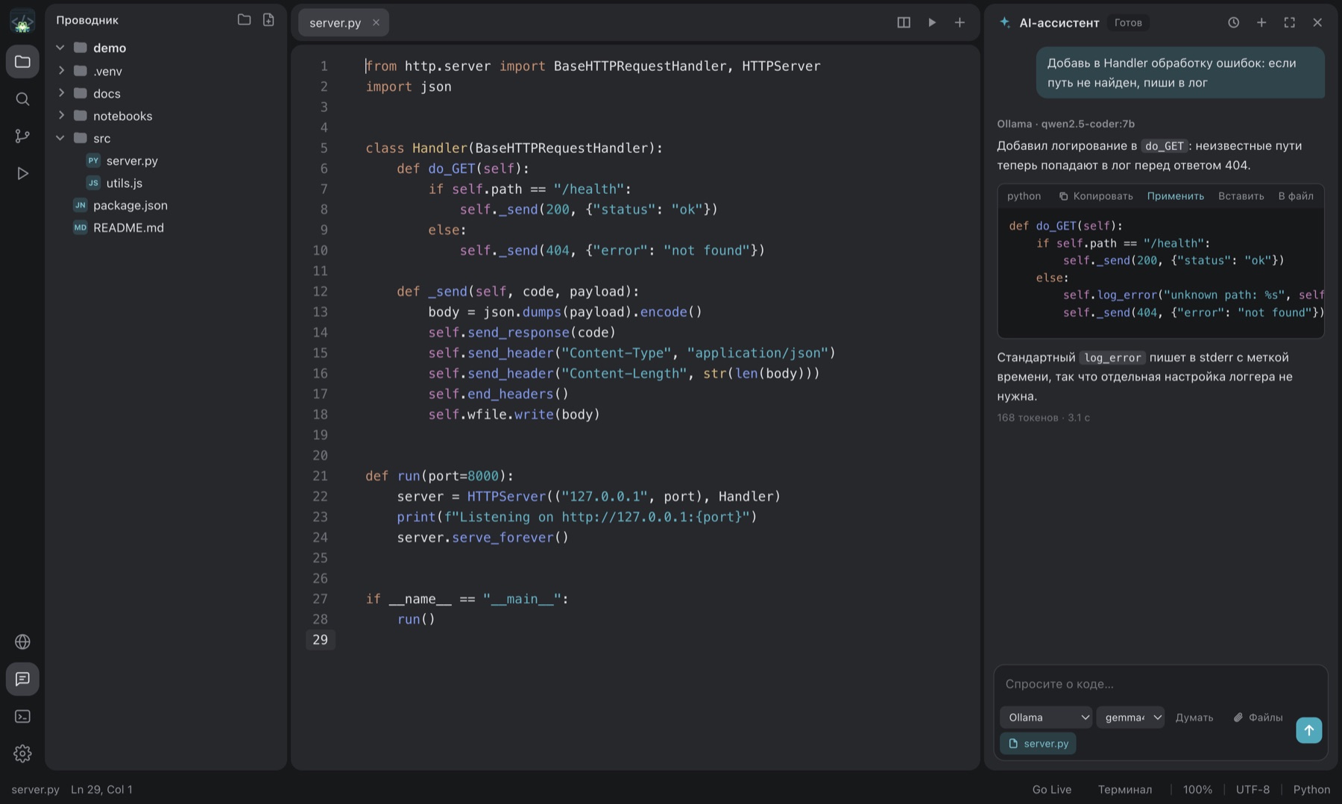Save snippet using В файл button
1342x804 pixels.
(1296, 196)
